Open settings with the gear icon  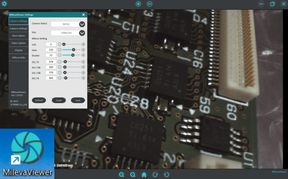(x=4, y=4)
